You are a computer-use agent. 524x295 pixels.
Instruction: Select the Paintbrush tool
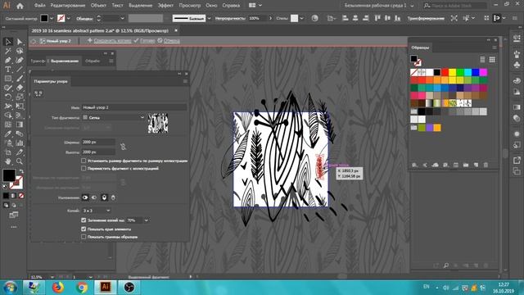tap(20, 79)
